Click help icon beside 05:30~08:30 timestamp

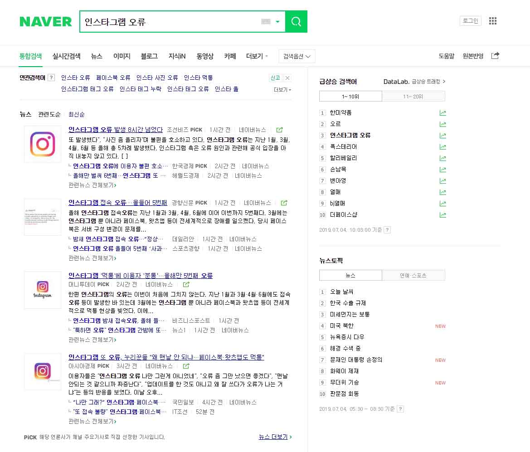pyautogui.click(x=400, y=409)
